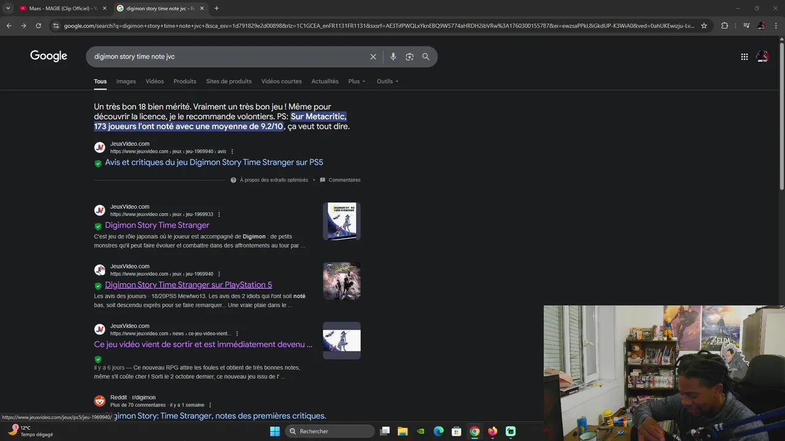Open Firefox from the taskbar
Screen dimensions: 785x441
click(x=492, y=431)
